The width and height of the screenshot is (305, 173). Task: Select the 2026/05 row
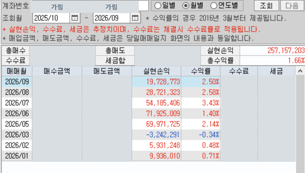[149, 124]
